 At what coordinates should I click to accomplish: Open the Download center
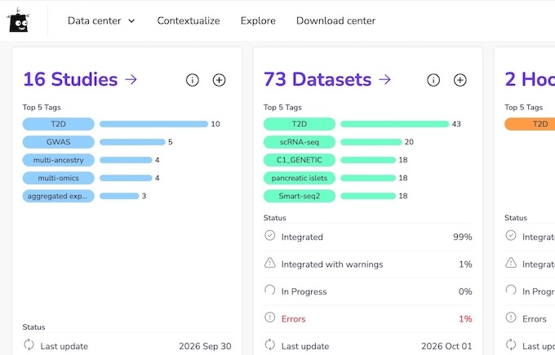pos(335,21)
